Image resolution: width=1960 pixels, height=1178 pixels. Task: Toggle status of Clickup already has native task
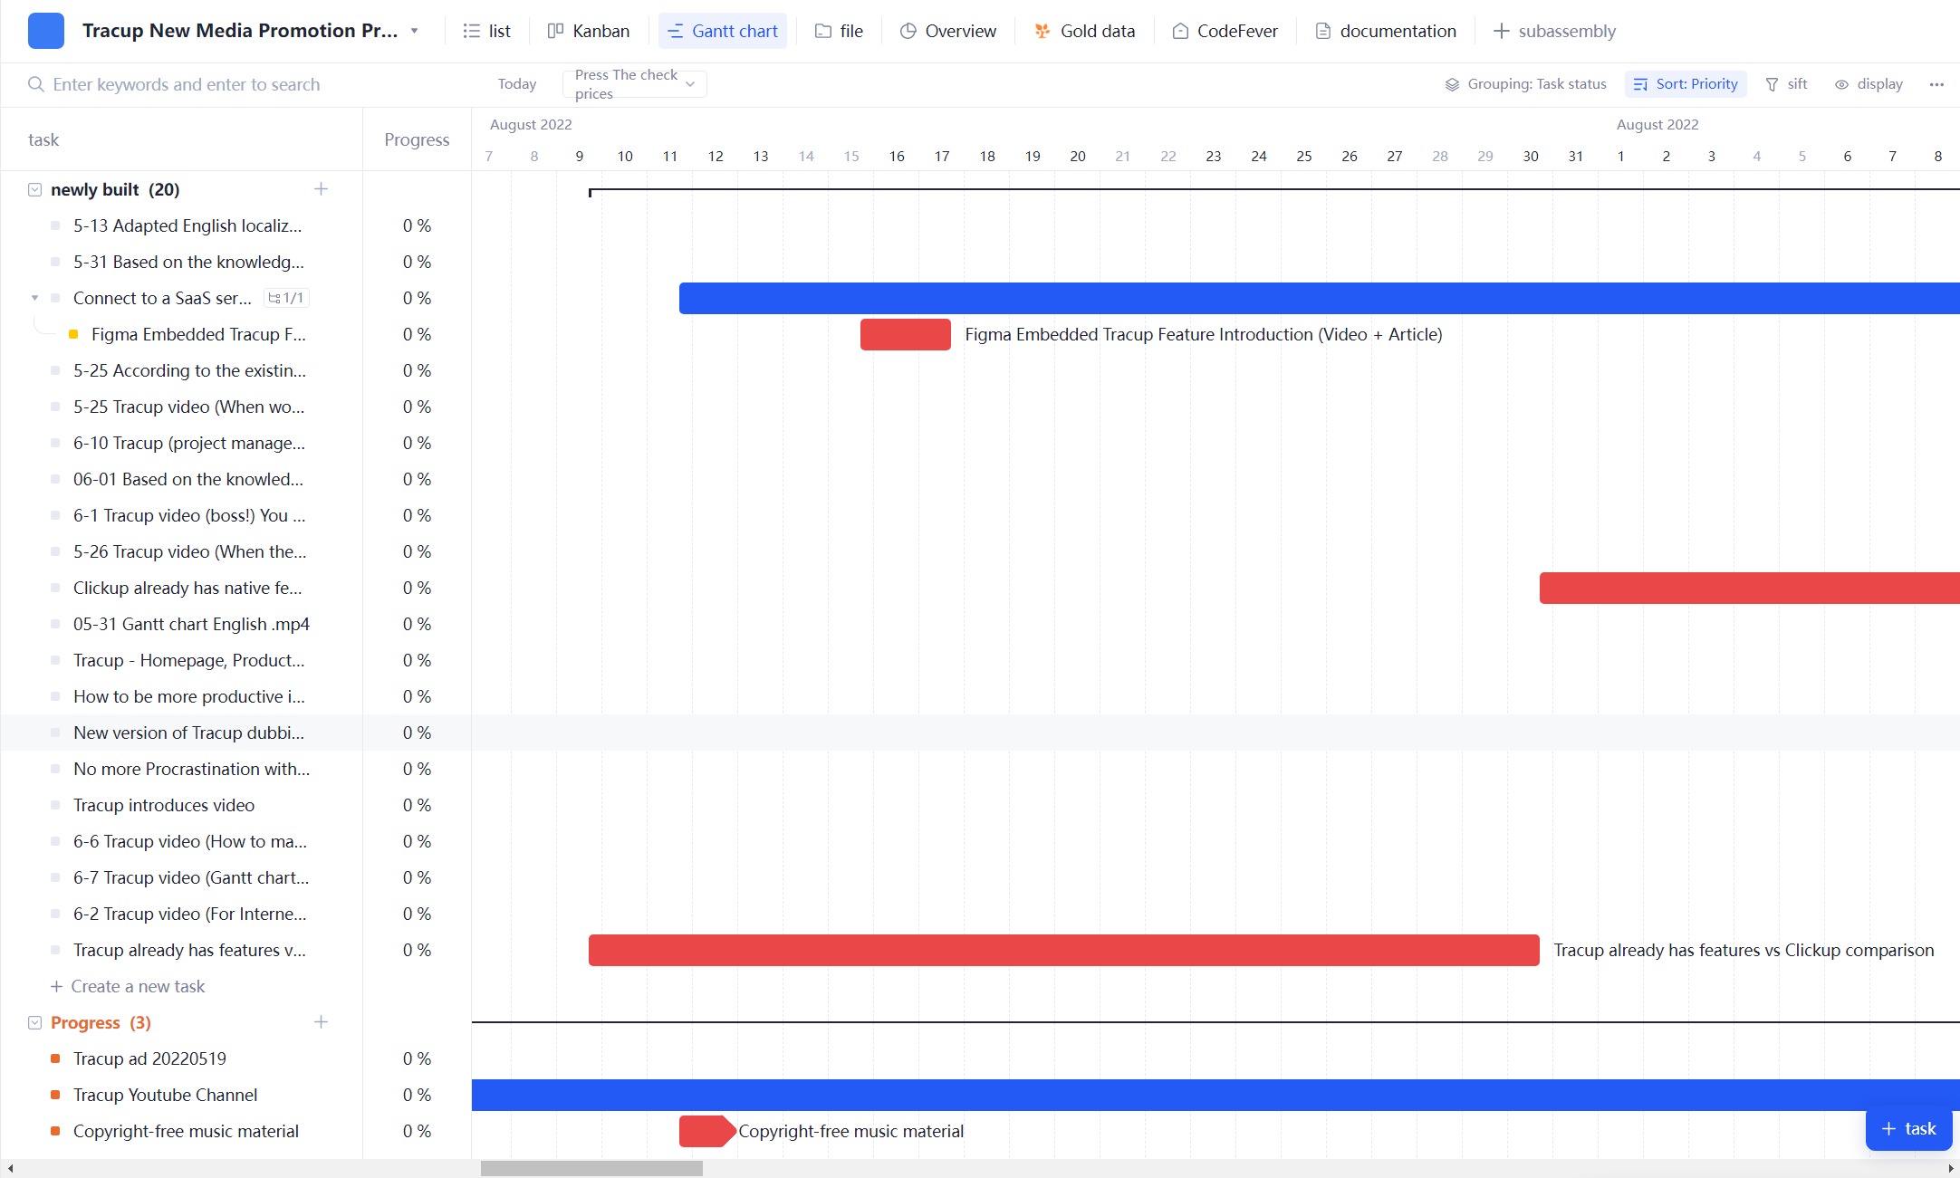[x=55, y=588]
